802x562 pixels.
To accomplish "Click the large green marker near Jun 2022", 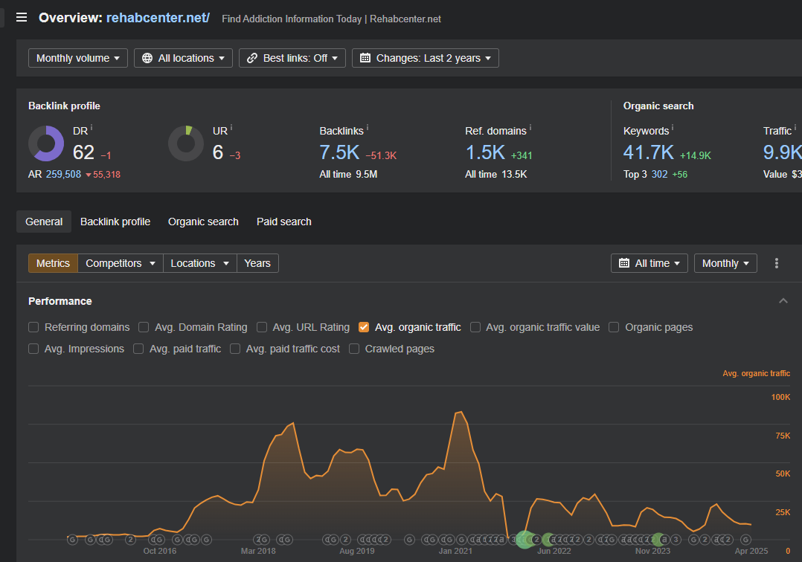I will [524, 540].
